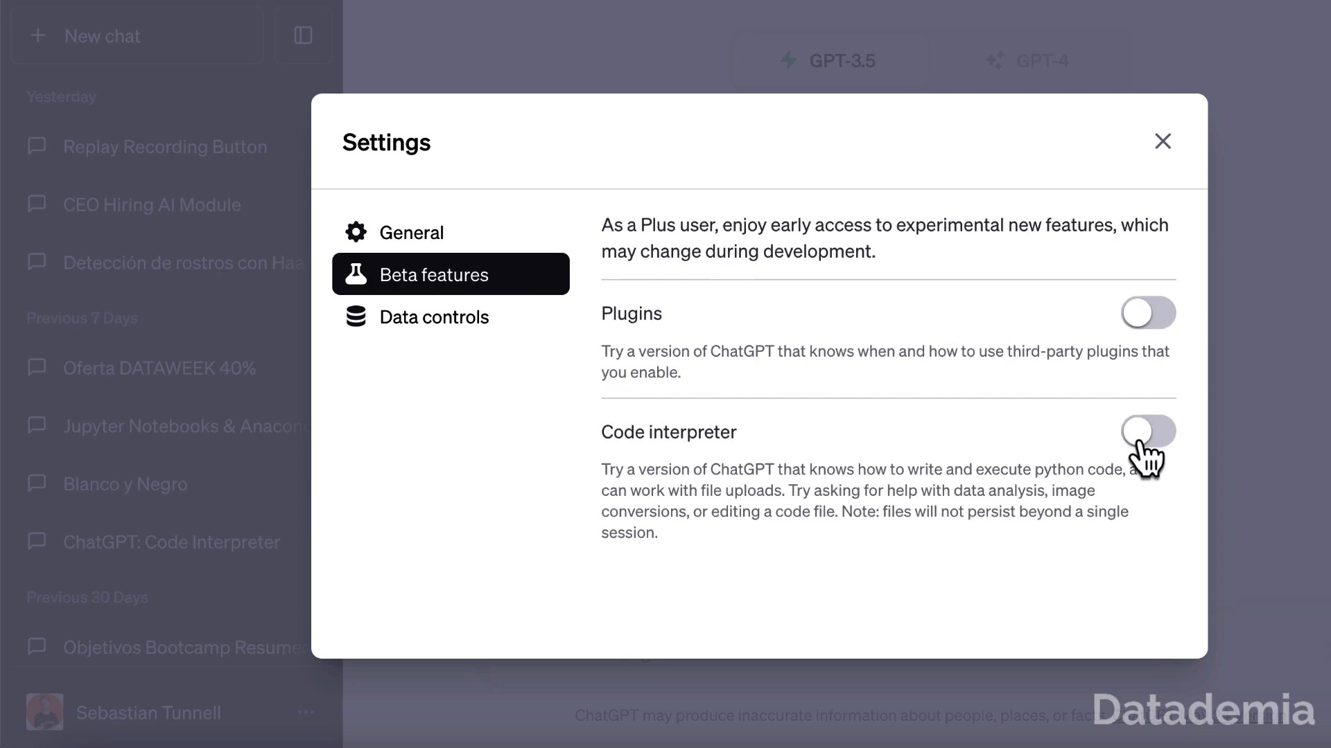This screenshot has height=748, width=1331.
Task: Turn on the Code interpreter toggle
Action: coord(1148,431)
